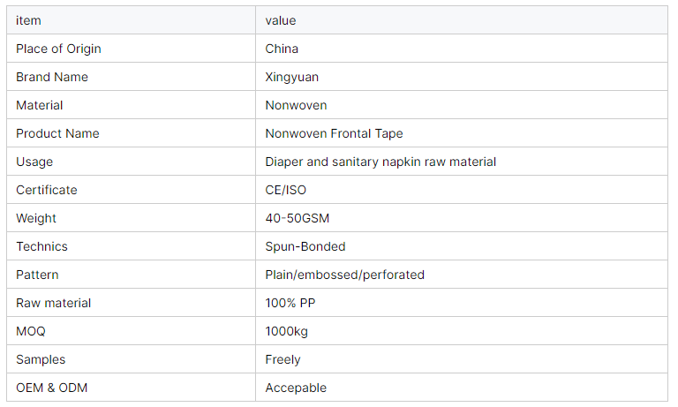Select the "Pattern" row label
Screen dimensions: 678x407
point(37,275)
